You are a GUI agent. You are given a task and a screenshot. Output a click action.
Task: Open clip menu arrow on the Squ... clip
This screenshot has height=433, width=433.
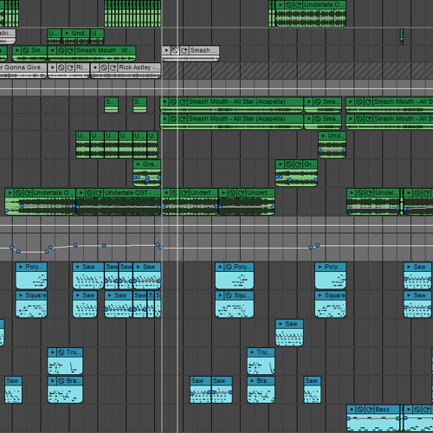point(220,295)
